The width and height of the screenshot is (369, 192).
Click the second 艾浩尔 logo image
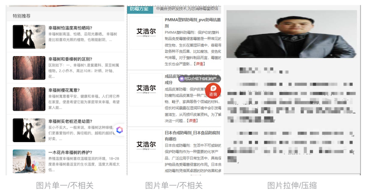(146, 89)
